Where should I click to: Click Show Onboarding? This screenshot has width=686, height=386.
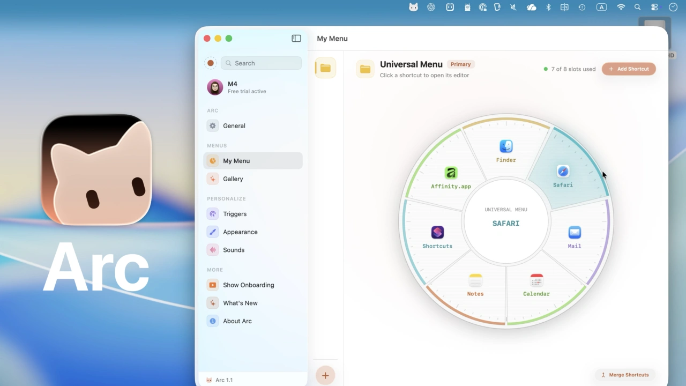pyautogui.click(x=253, y=285)
